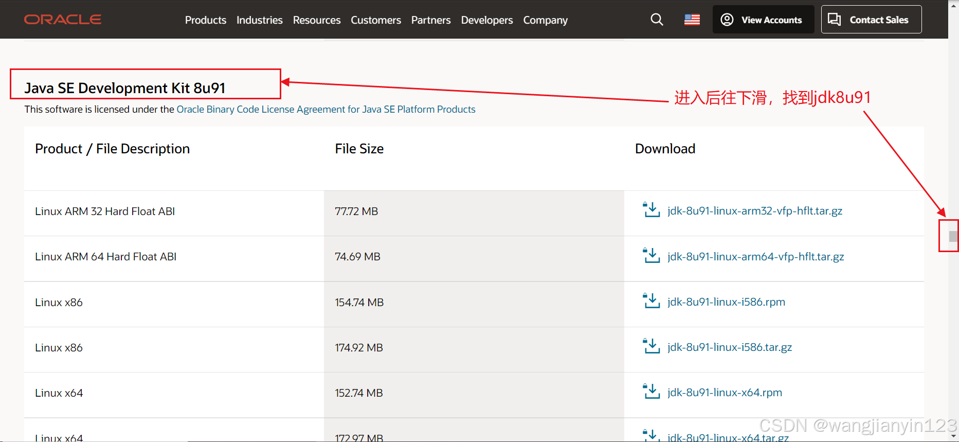959x442 pixels.
Task: Open the Customers menu
Action: tap(376, 20)
